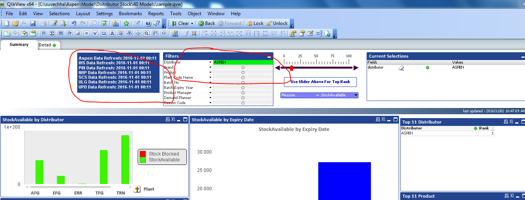Viewport: 525px width, 200px height.
Task: Create a Bookmark Object star icon
Action: 138,34
